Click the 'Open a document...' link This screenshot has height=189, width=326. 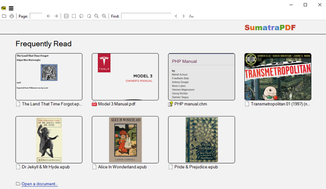(x=40, y=184)
